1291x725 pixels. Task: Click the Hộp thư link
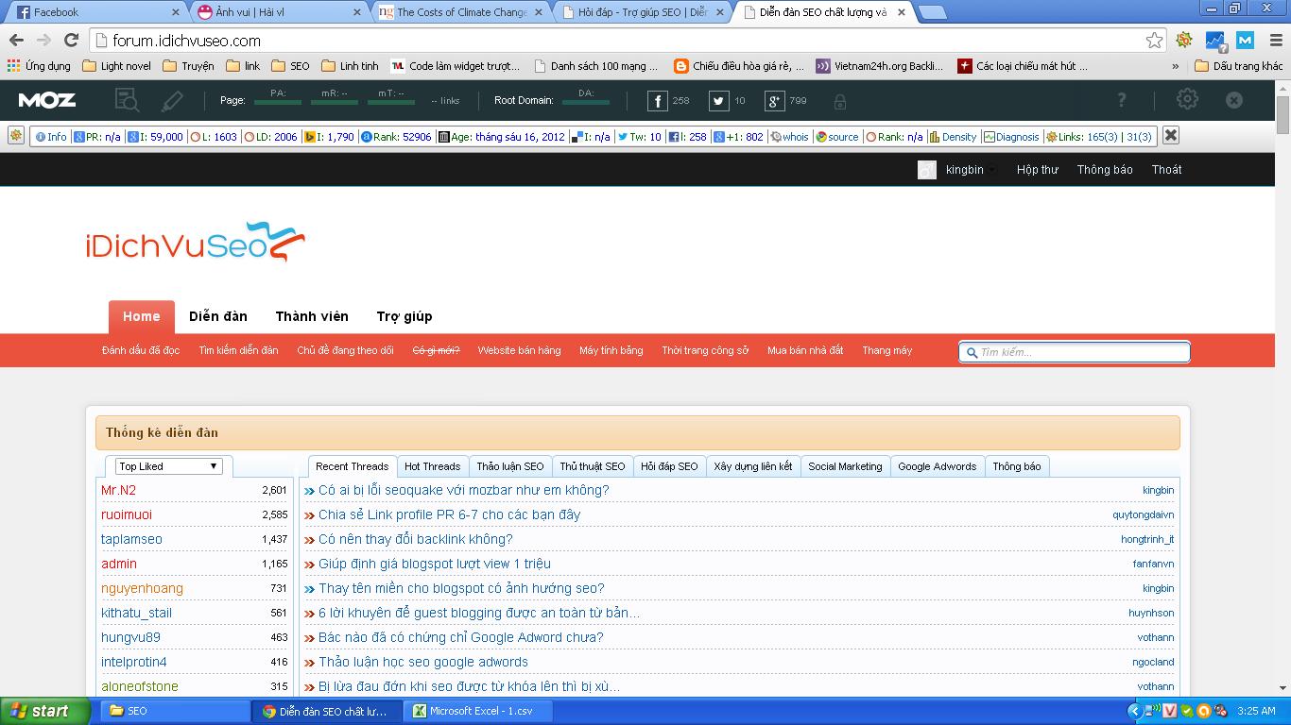1037,170
